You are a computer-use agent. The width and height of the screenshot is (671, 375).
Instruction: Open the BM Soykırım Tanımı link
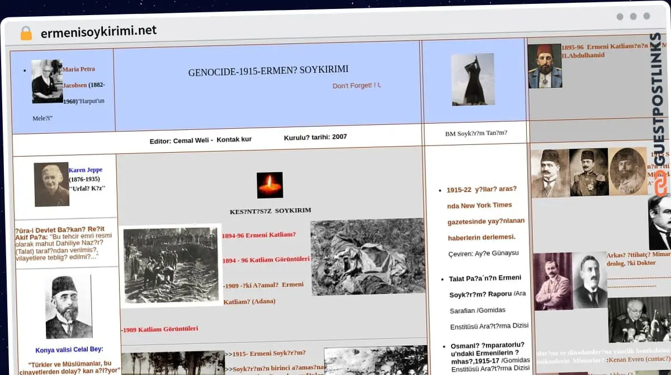click(476, 133)
